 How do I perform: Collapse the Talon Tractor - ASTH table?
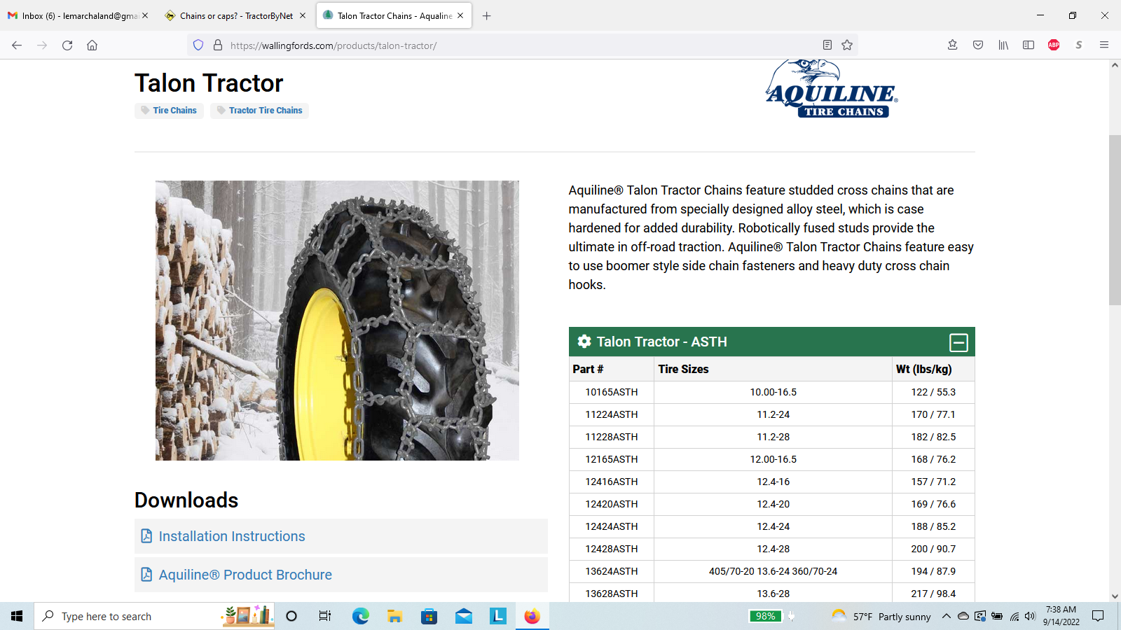pyautogui.click(x=958, y=342)
